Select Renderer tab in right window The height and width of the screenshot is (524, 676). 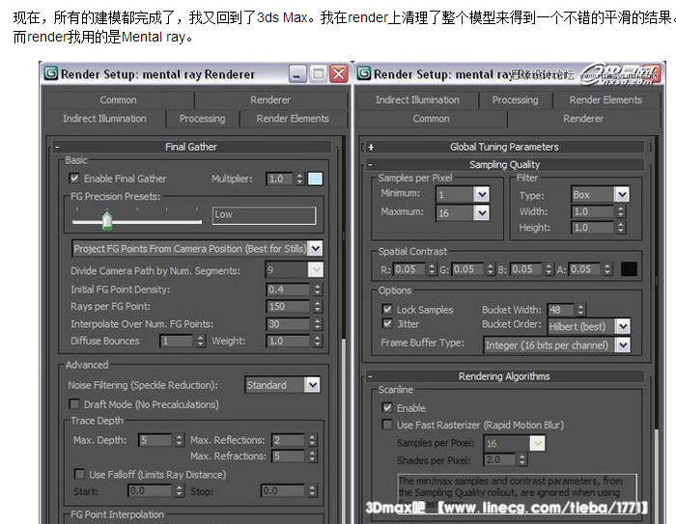tap(583, 119)
